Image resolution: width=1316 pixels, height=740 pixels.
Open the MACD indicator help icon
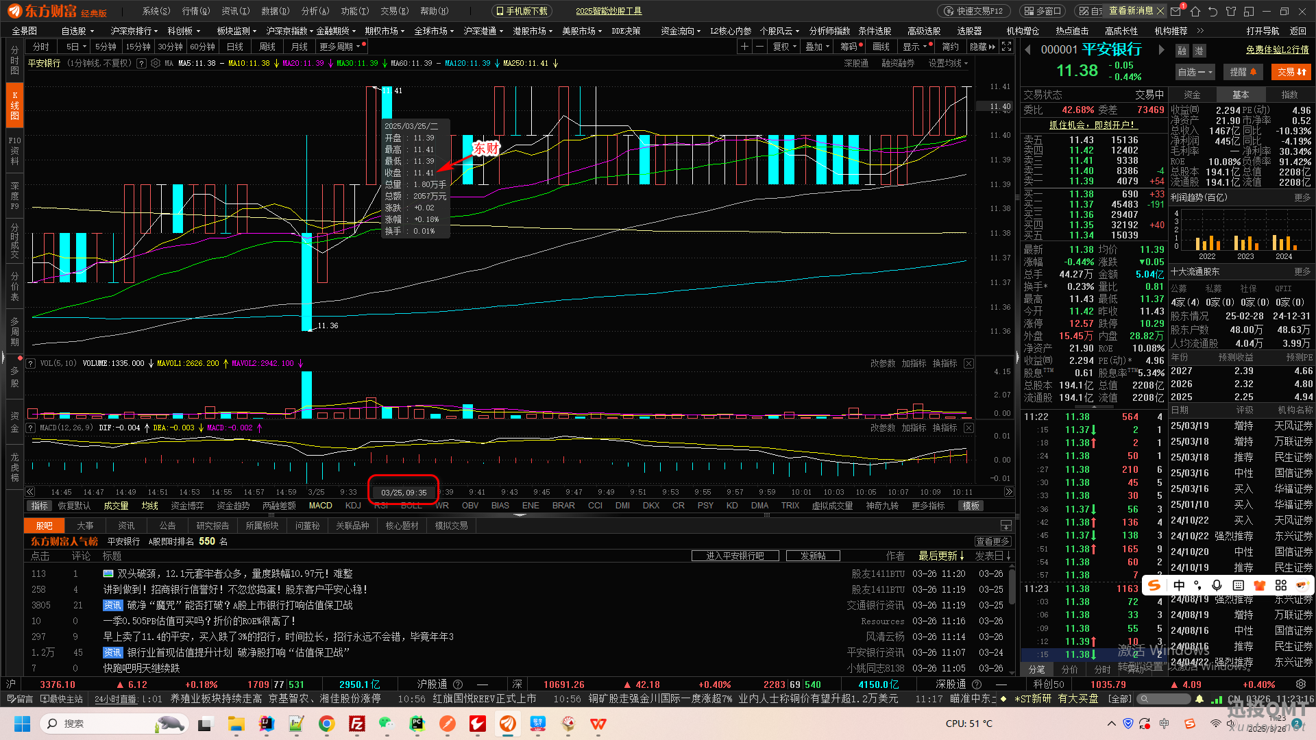[x=31, y=428]
